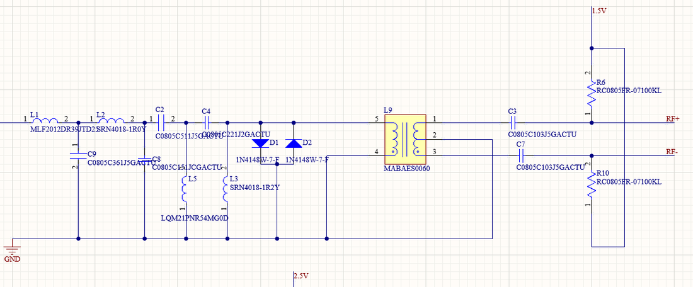The width and height of the screenshot is (693, 287).
Task: Select the L2 inductor symbol
Action: coord(110,120)
